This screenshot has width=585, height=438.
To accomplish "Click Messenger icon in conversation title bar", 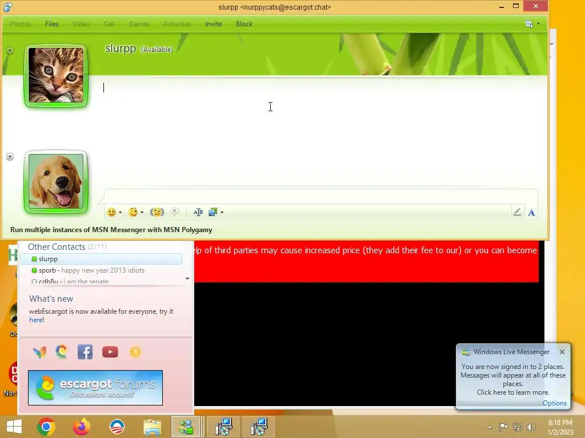I will (x=7, y=7).
